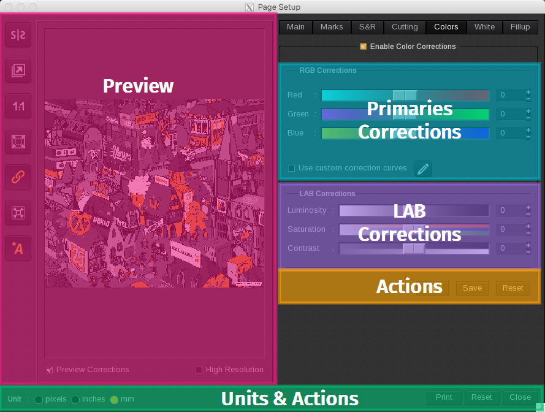Click the open-in-external-window preview icon
The width and height of the screenshot is (545, 412).
click(x=18, y=71)
